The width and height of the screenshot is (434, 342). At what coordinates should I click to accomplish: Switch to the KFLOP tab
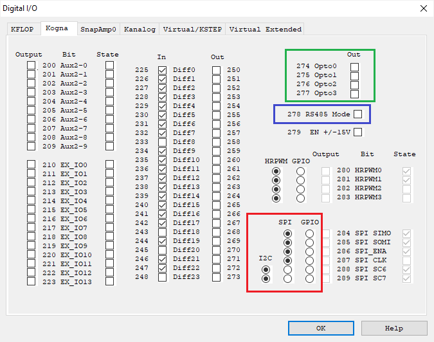[x=23, y=29]
